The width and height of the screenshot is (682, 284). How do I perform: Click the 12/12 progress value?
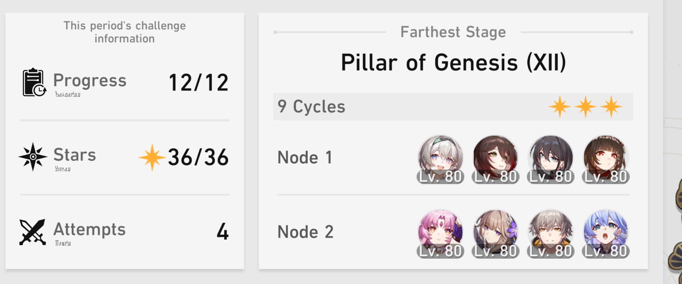tap(199, 83)
